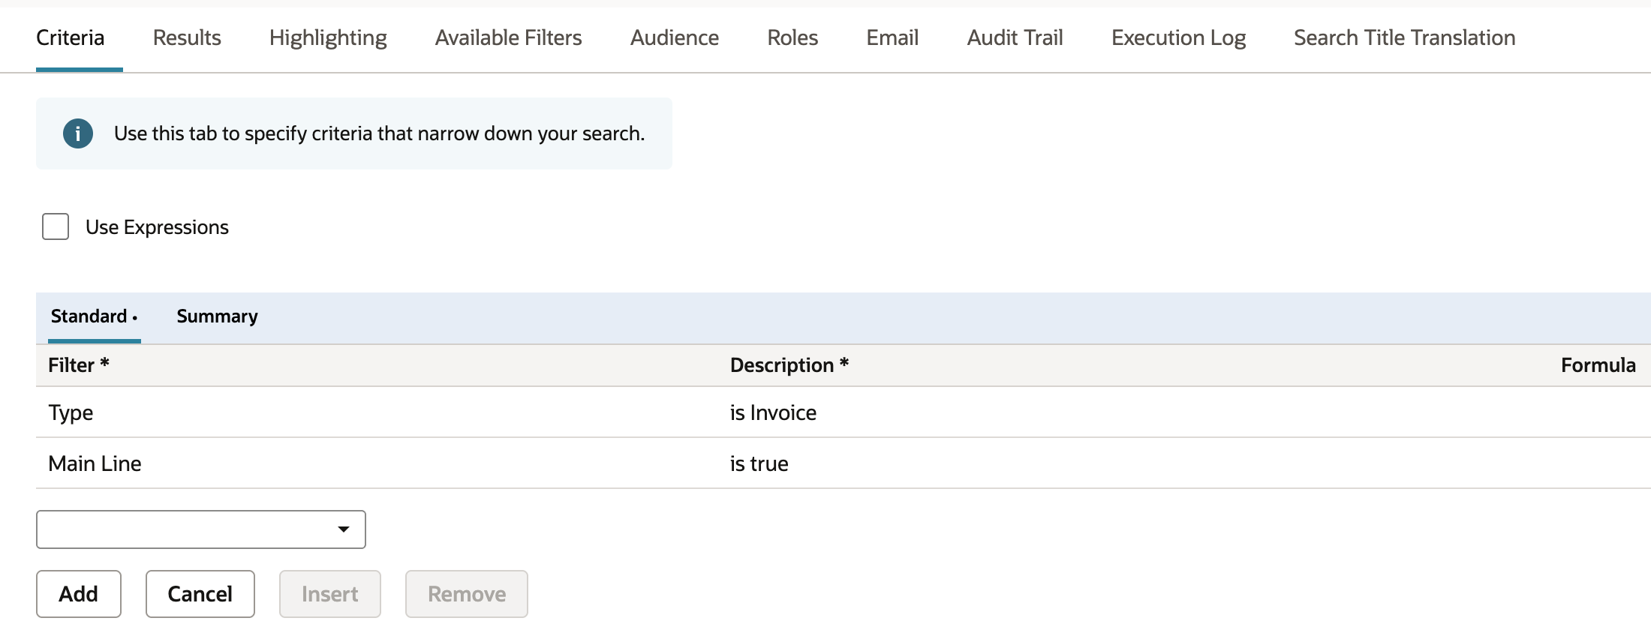Click the Remove button

pyautogui.click(x=467, y=594)
